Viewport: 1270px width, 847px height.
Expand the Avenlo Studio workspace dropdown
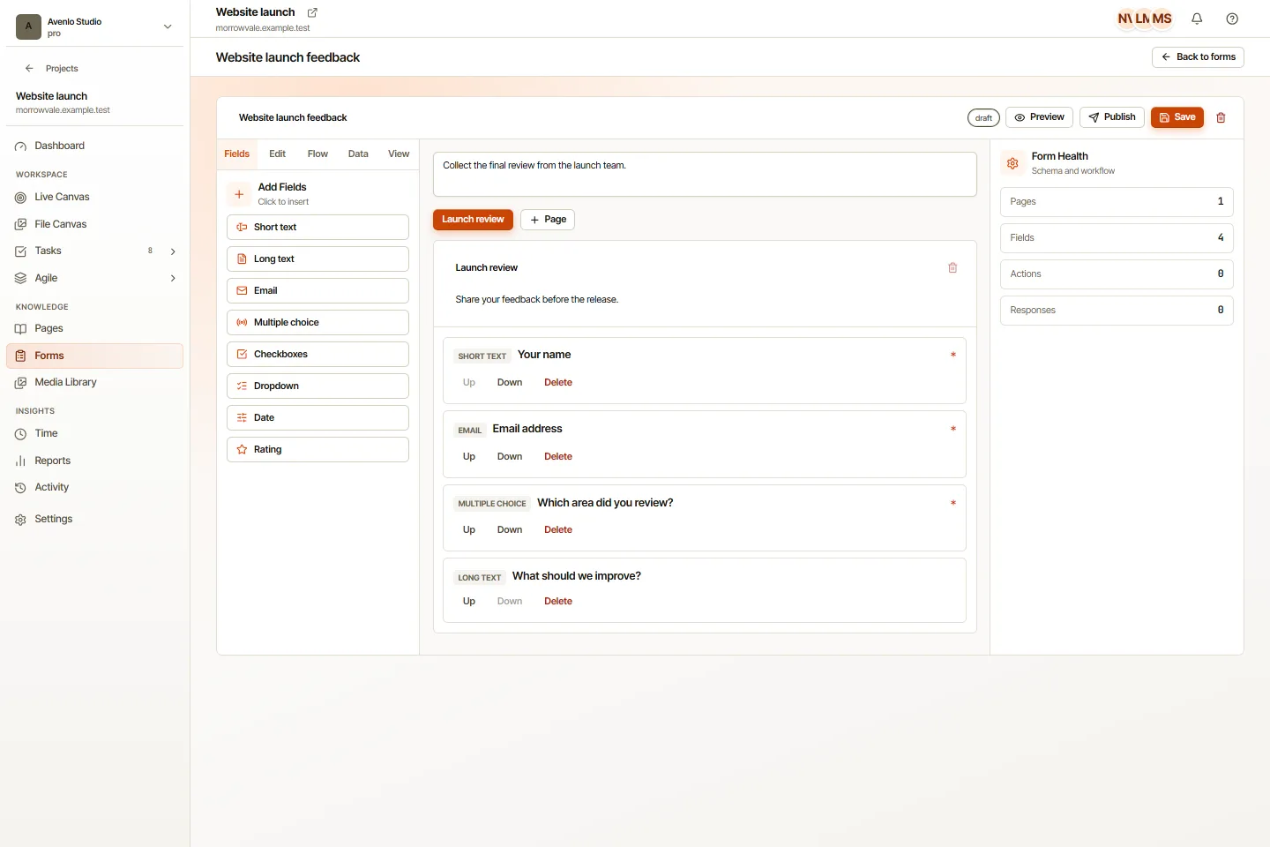tap(168, 26)
